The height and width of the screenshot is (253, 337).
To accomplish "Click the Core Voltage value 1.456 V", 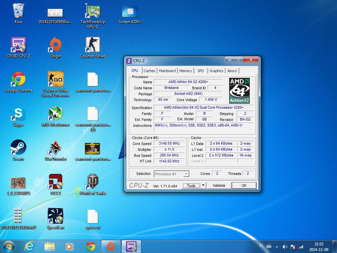I will pos(211,99).
